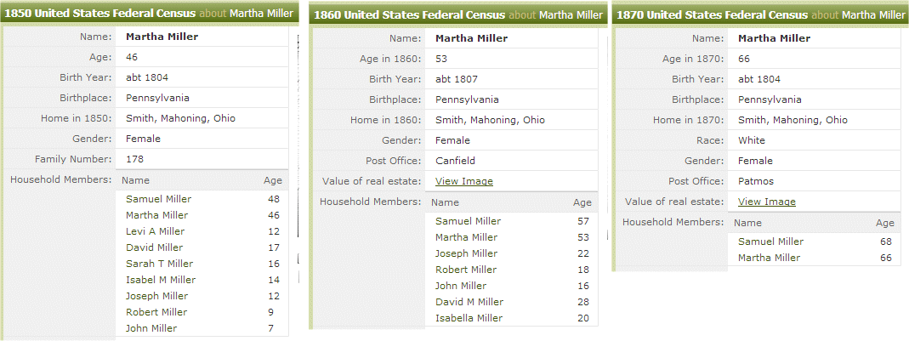This screenshot has height=341, width=909.
Task: Open View Image link in 1860 census record
Action: (463, 181)
